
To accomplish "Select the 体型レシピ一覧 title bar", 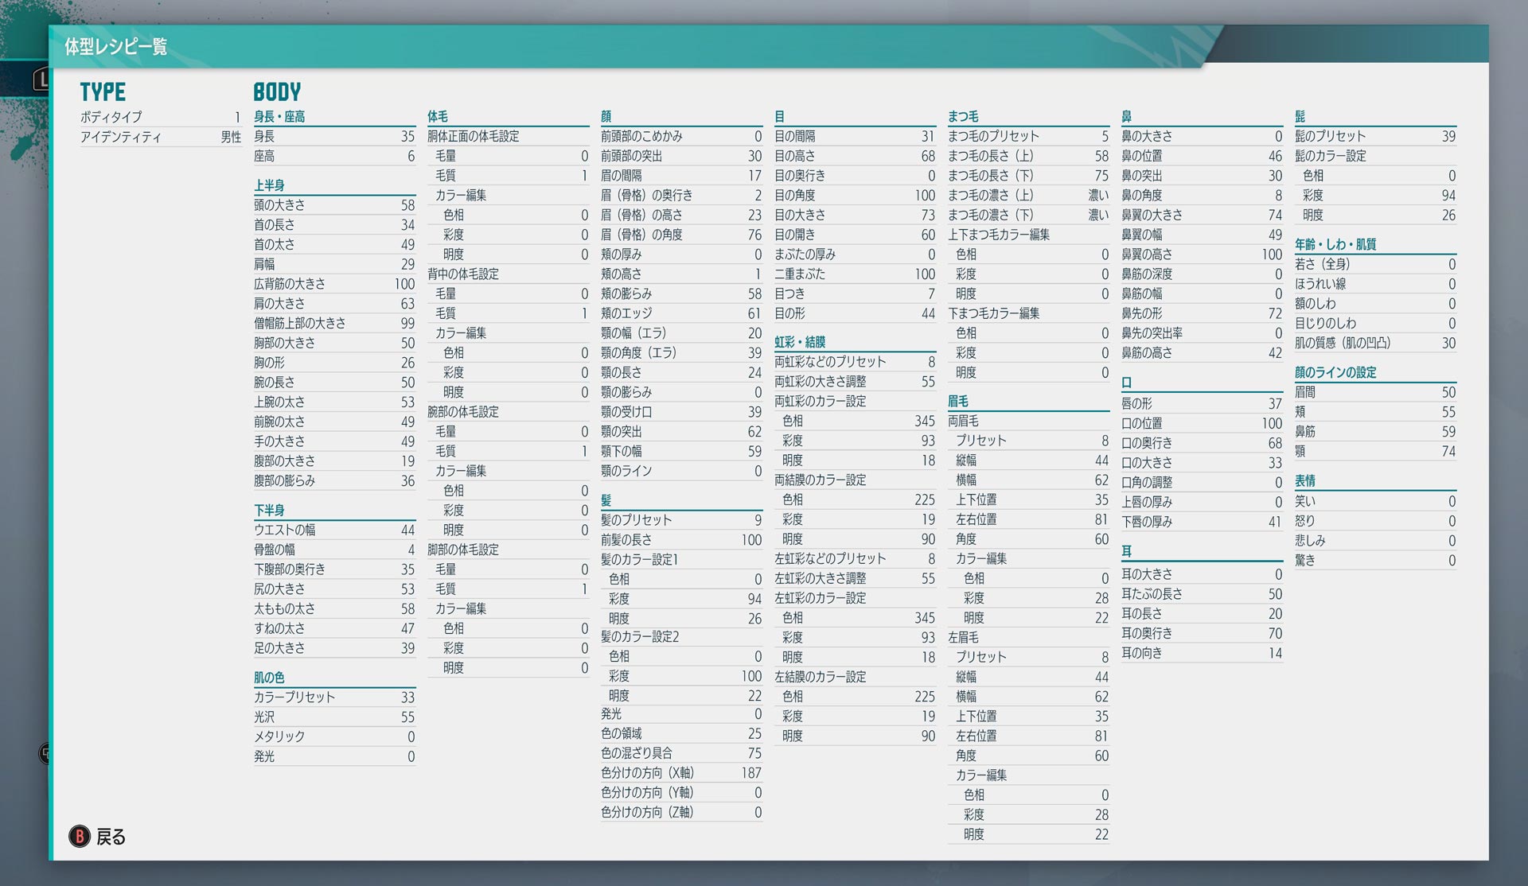I will tap(116, 47).
